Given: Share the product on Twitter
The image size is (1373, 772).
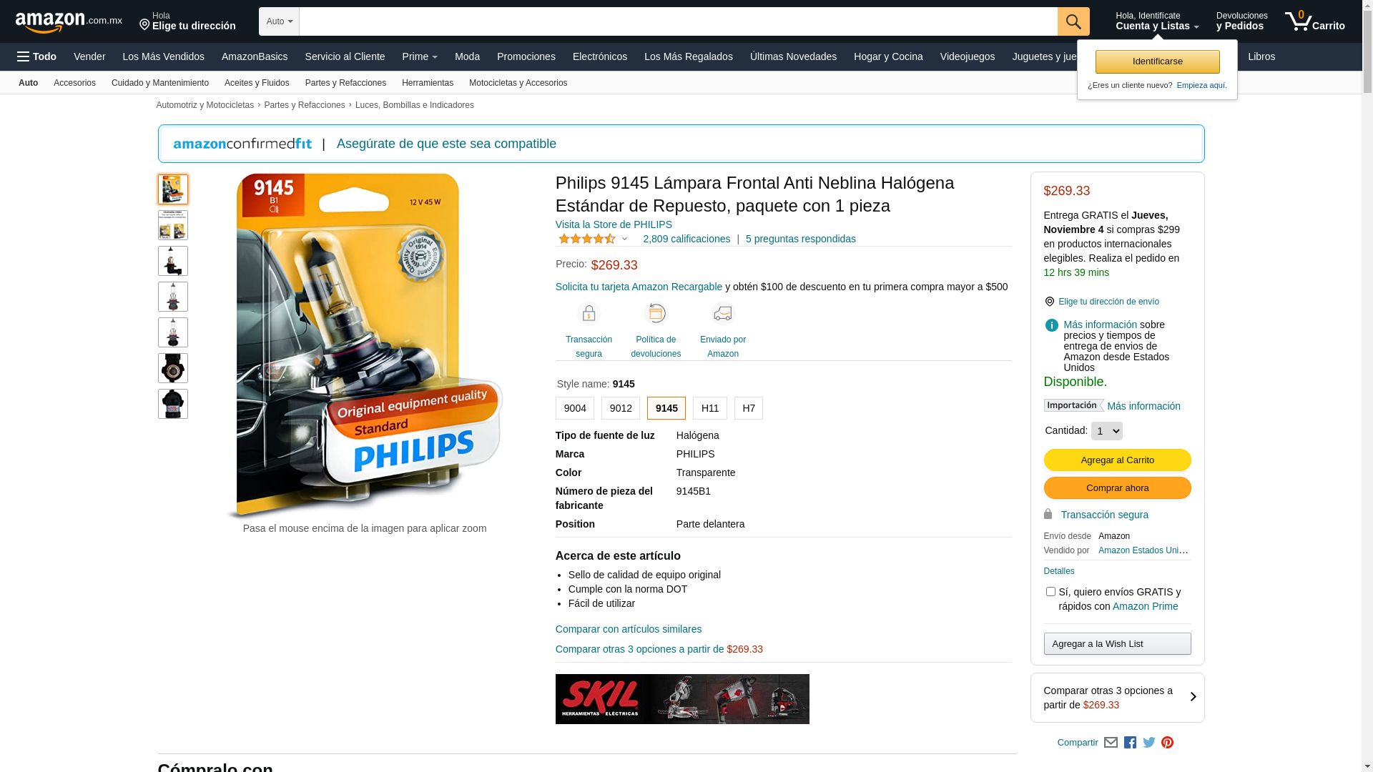Looking at the screenshot, I should pos(1149,743).
